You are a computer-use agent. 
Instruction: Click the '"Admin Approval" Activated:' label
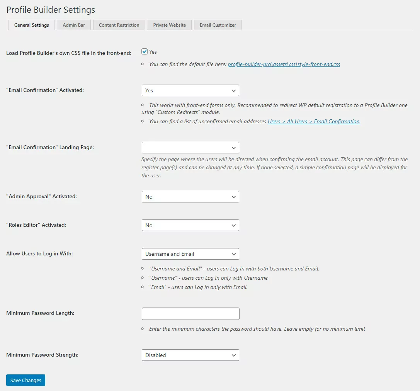click(41, 196)
